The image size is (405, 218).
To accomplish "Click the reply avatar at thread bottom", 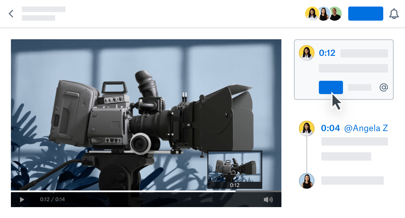I will click(307, 181).
